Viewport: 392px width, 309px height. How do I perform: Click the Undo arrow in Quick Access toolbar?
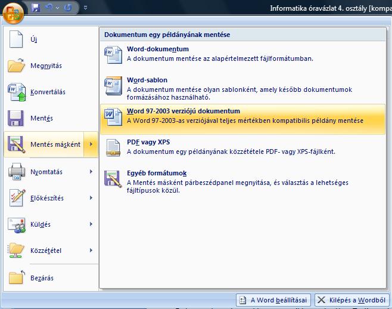tap(49, 8)
